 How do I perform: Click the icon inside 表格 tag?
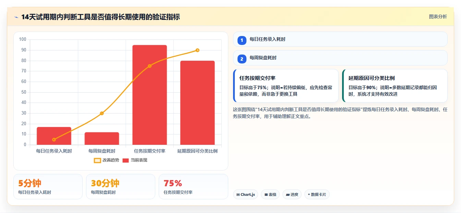pos(266,195)
